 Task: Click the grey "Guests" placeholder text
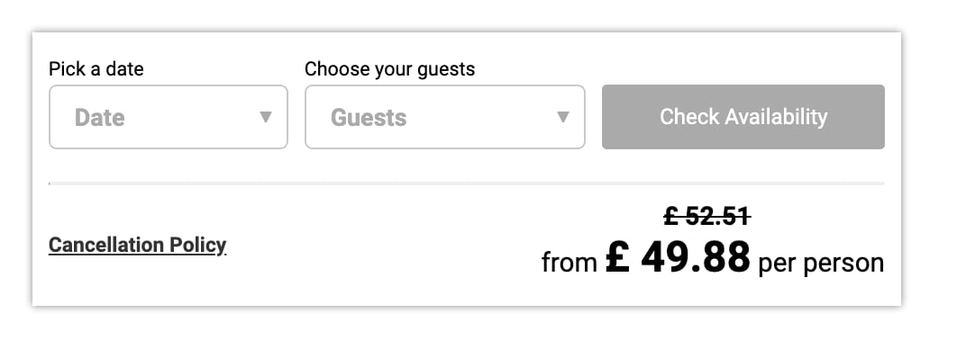pos(369,118)
